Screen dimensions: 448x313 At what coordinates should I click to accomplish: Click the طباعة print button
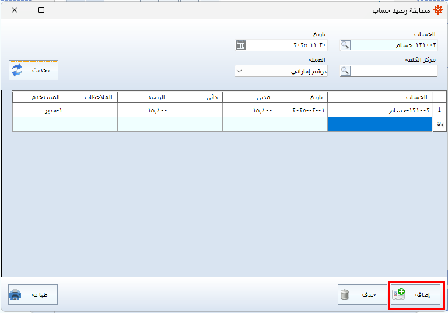pos(33,295)
